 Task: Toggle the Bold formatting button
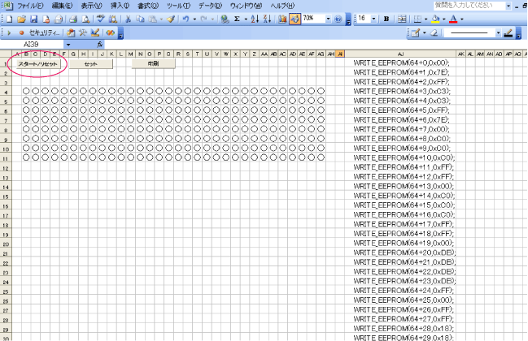click(x=386, y=18)
